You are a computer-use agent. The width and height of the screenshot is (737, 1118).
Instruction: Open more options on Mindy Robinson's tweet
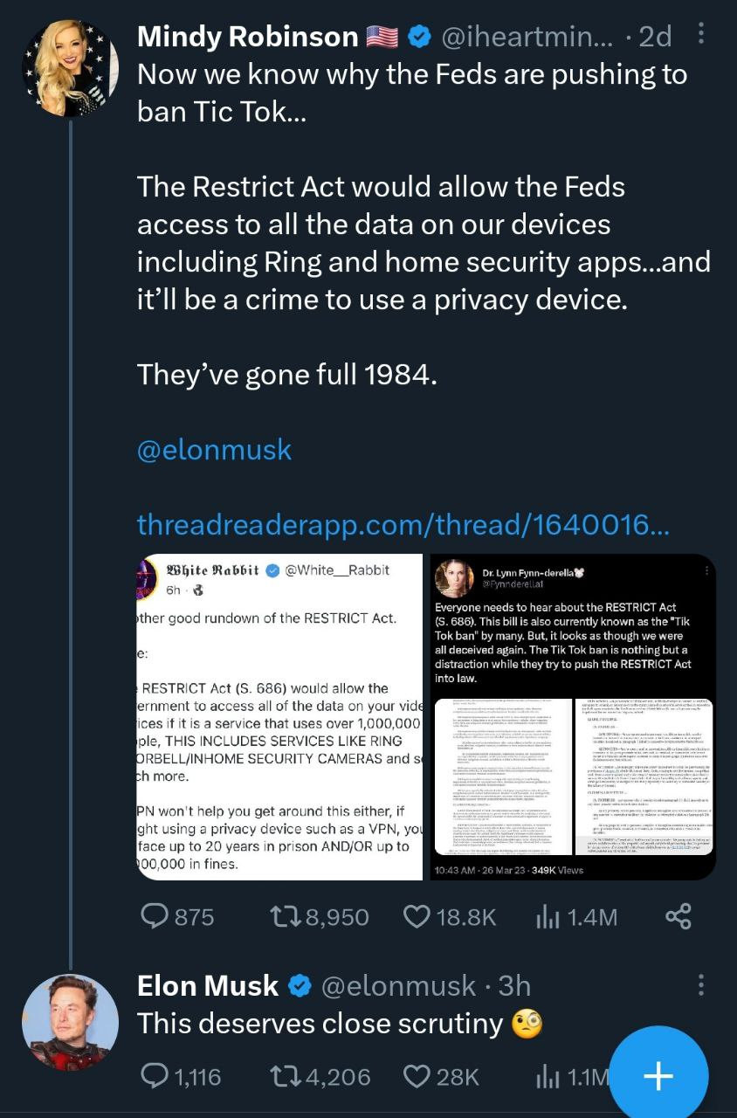699,36
